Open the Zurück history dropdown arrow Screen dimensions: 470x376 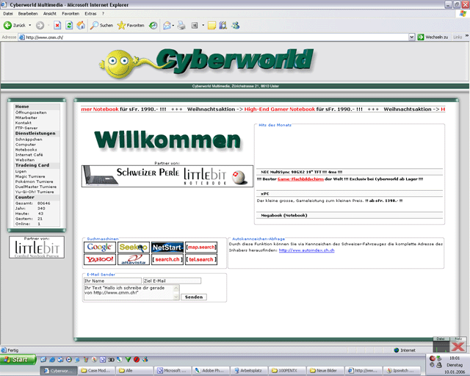pyautogui.click(x=30, y=26)
